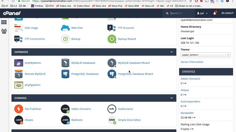Screen dimensions: 236x132
Task: Click the Addon Domains statistics link
Action: pos(190,79)
